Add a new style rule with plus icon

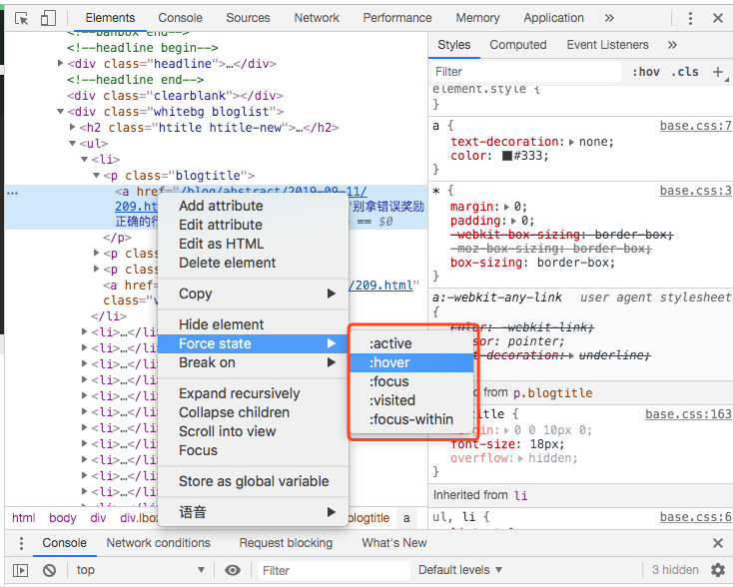(718, 72)
